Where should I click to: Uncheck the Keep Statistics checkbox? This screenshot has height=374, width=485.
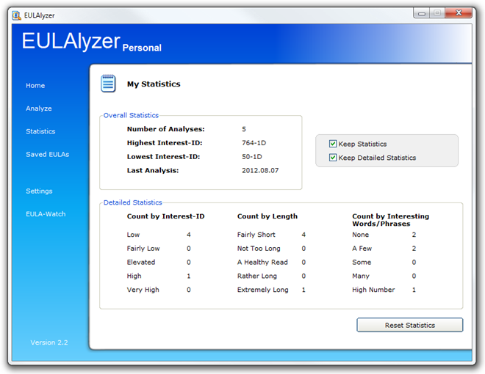pyautogui.click(x=333, y=144)
